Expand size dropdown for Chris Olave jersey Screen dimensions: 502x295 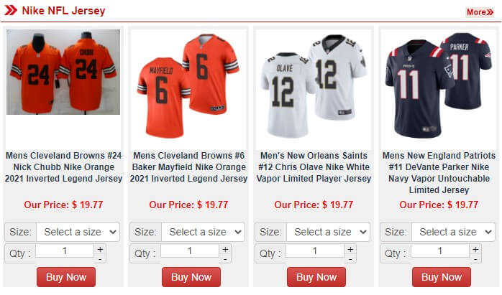tap(329, 232)
